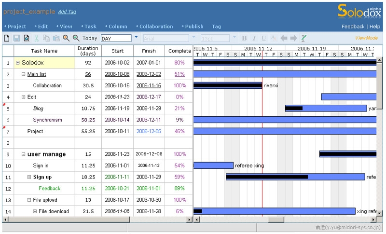
Task: Collapse the Edit task group
Action: click(x=23, y=97)
